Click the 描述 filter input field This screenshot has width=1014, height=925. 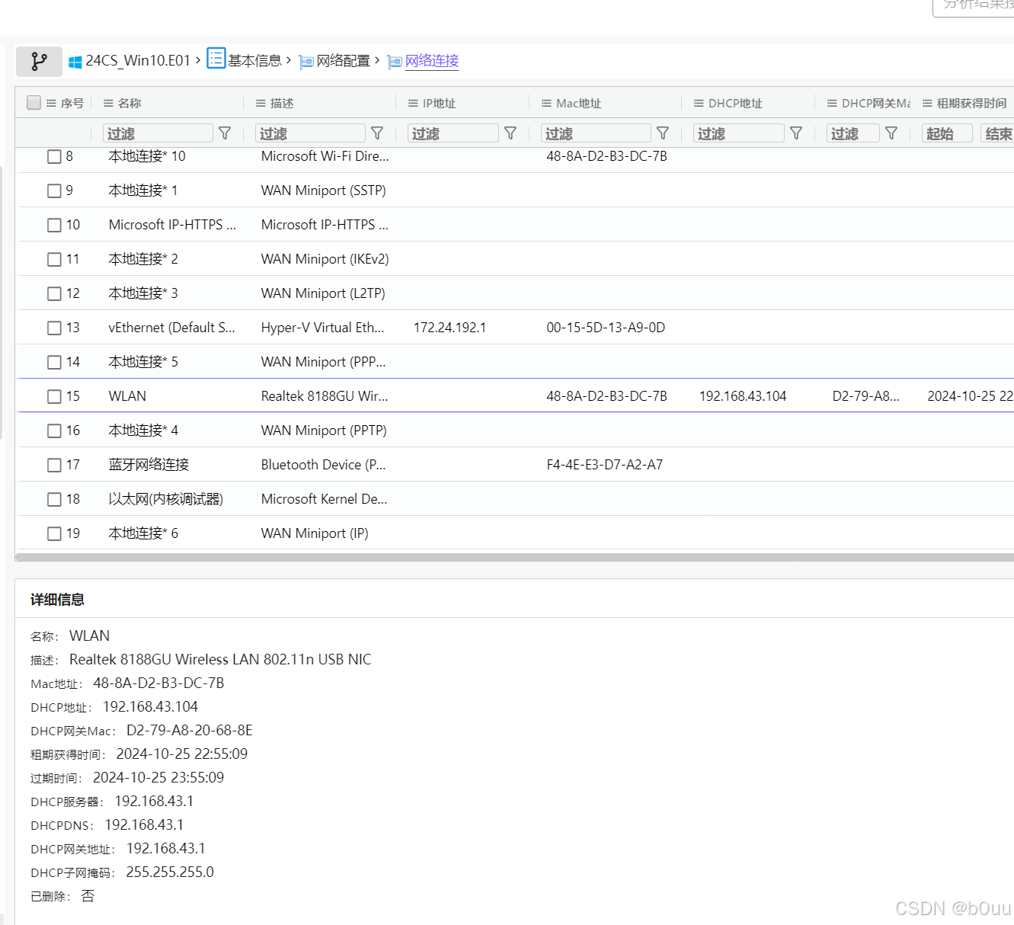[310, 133]
